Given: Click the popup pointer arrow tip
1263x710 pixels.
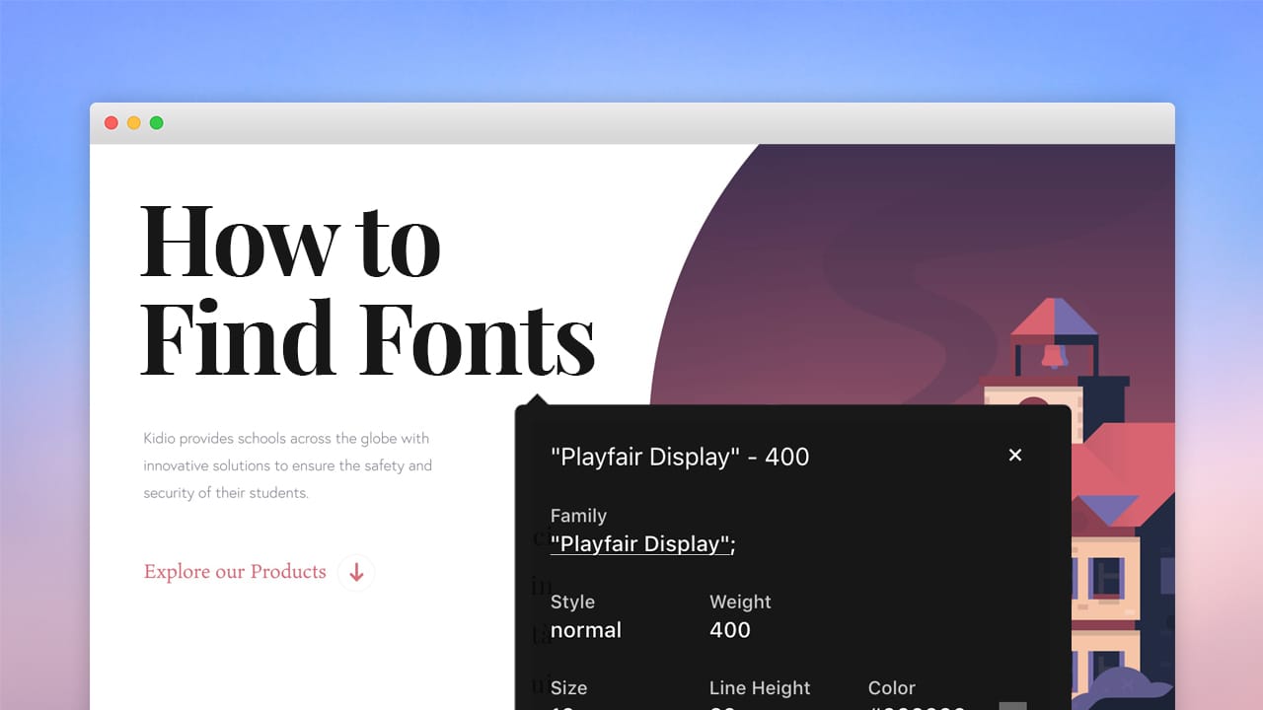Looking at the screenshot, I should point(538,398).
